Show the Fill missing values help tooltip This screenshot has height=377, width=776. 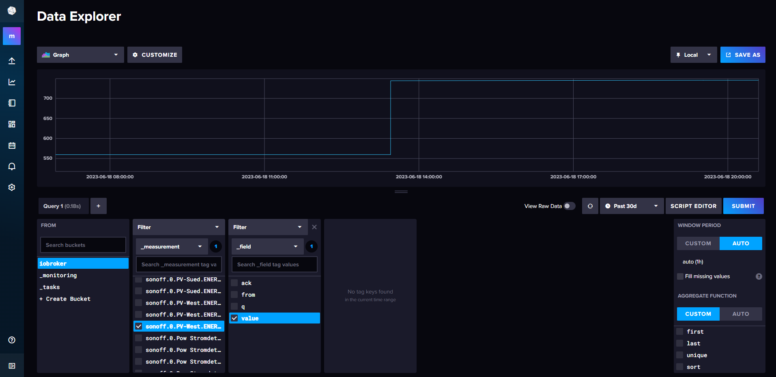759,276
